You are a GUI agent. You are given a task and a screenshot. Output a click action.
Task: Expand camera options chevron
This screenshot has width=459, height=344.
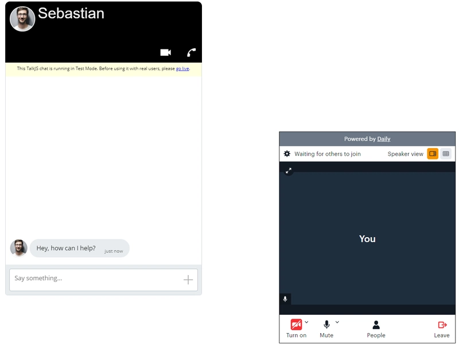307,322
